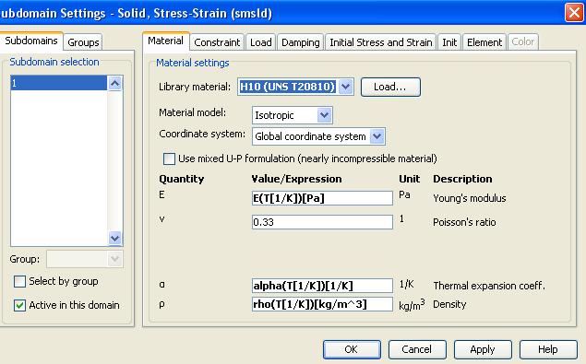Select subdomain 1 in the list

point(59,83)
